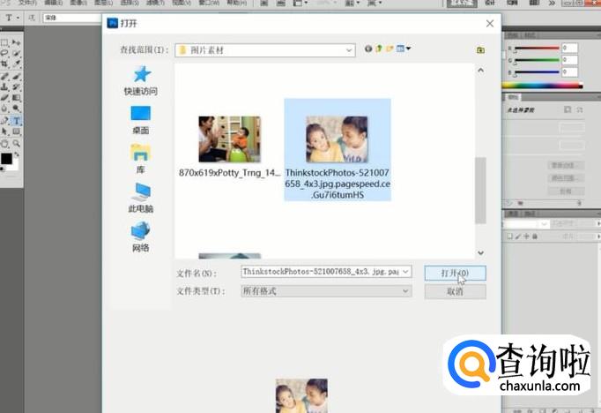This screenshot has height=413, width=601.
Task: Open the View menu icon in dialog
Action: (404, 49)
